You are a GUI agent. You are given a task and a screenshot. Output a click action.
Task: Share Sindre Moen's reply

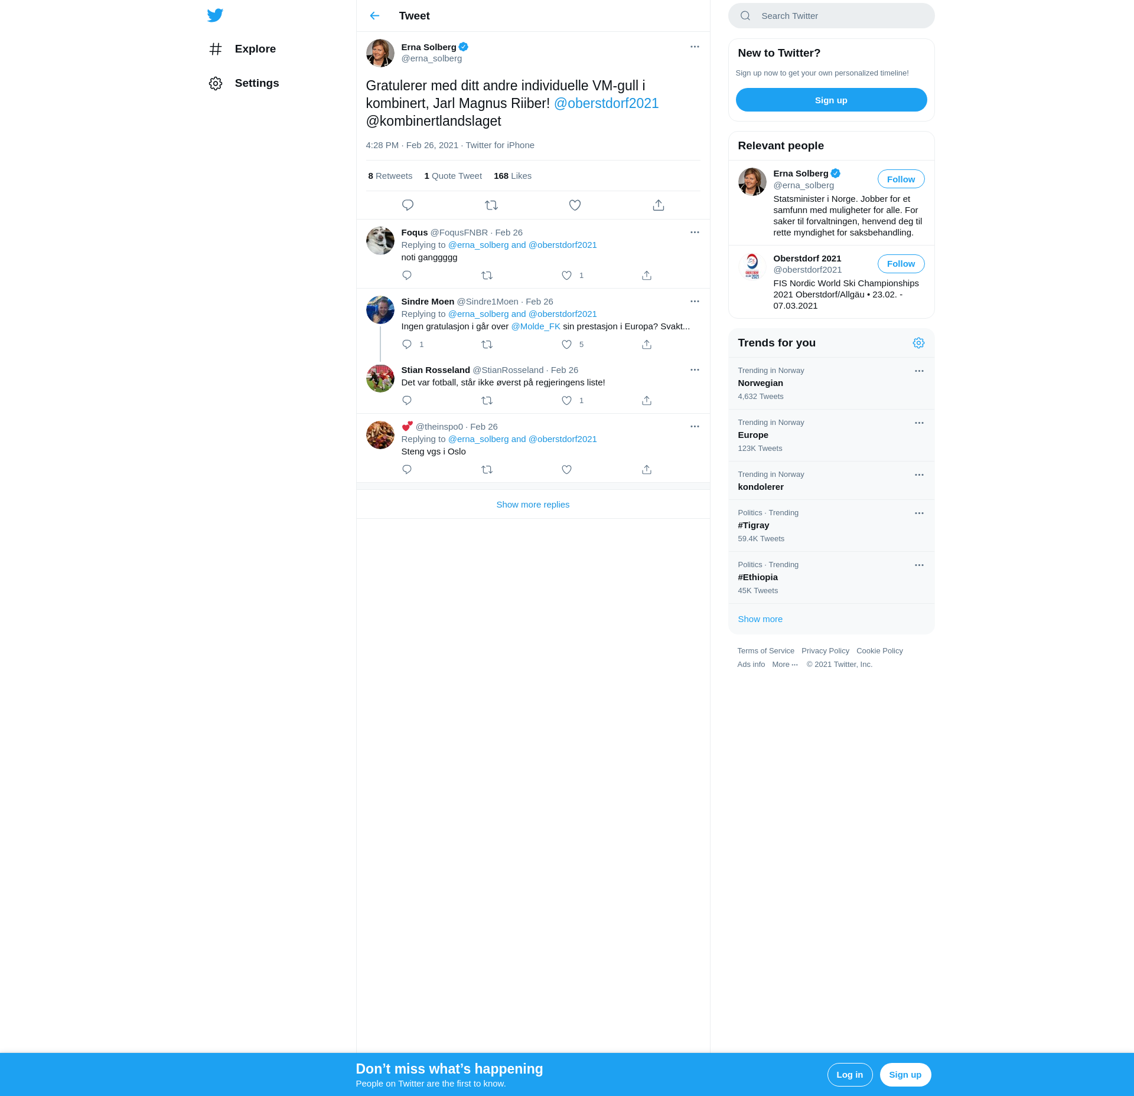647,345
